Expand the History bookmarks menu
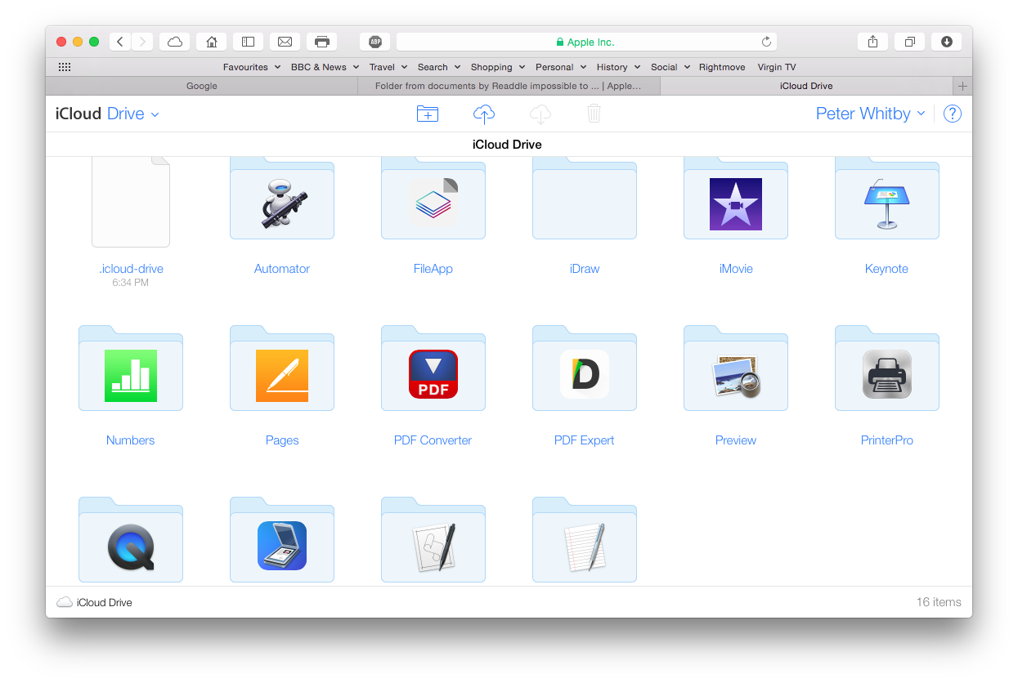Image resolution: width=1018 pixels, height=683 pixels. tap(619, 67)
